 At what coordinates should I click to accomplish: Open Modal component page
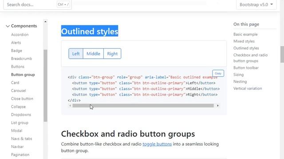point(16,131)
